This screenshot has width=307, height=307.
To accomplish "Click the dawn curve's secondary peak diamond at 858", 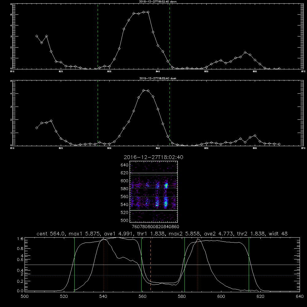I will (245, 52).
